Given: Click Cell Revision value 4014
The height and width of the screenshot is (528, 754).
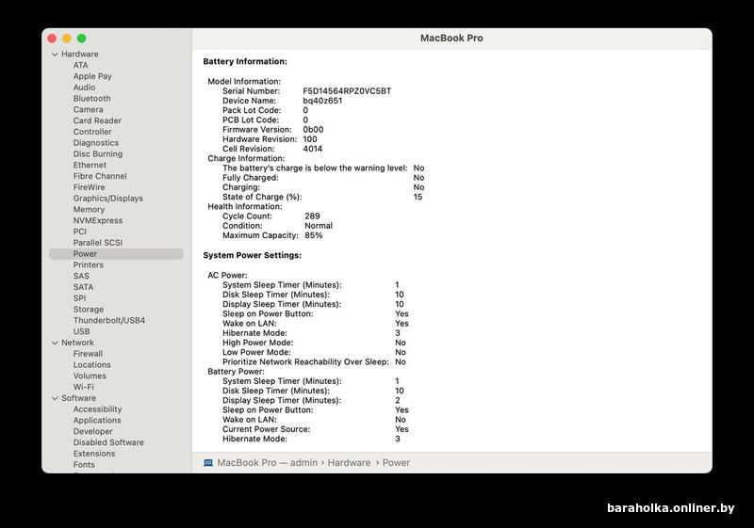Looking at the screenshot, I should pos(313,149).
